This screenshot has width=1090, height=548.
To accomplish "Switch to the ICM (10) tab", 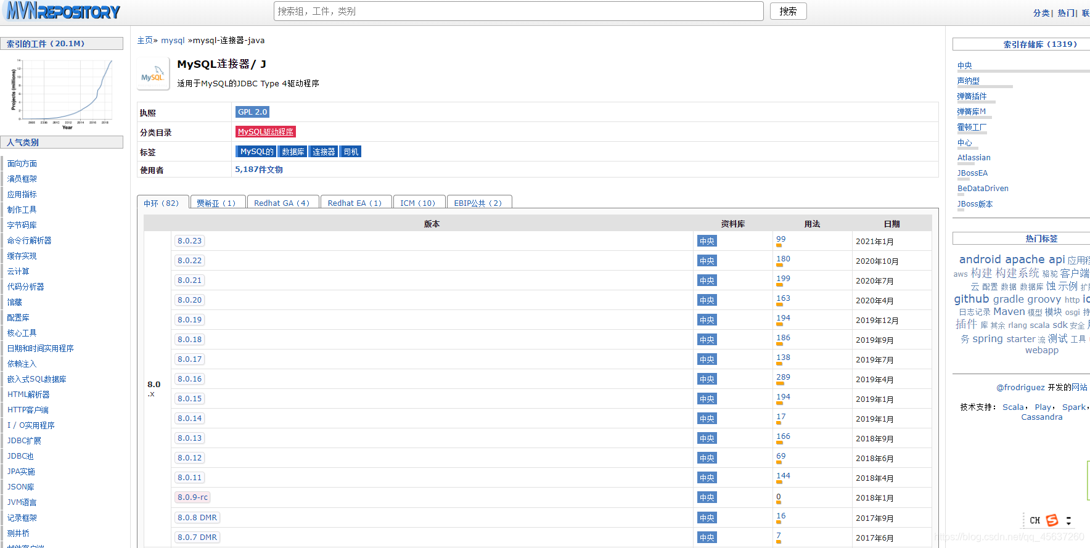I will 418,203.
